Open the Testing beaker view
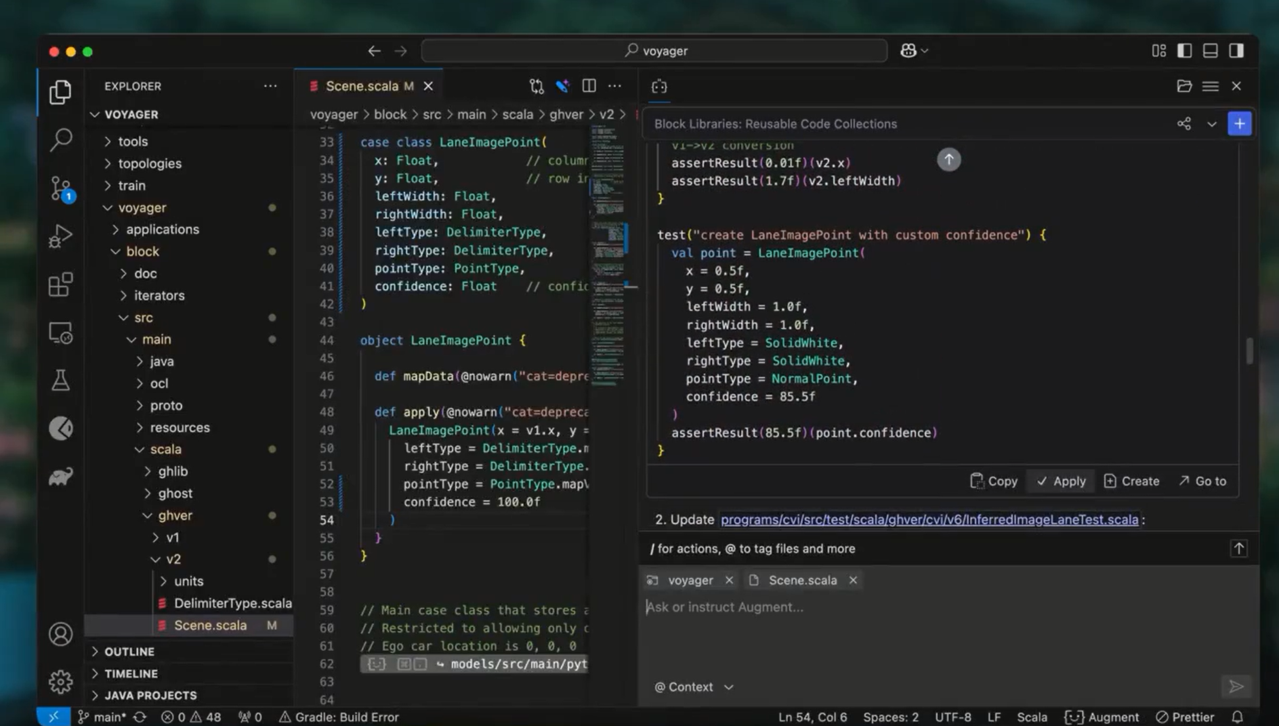The height and width of the screenshot is (726, 1279). [x=60, y=380]
